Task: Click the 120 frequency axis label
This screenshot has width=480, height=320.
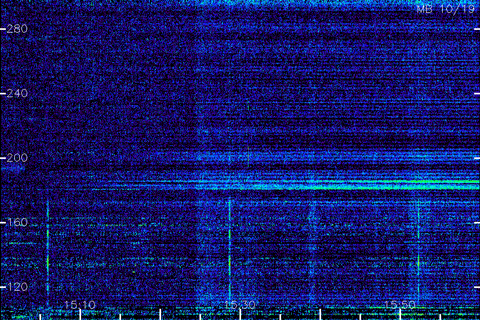Action: [17, 286]
